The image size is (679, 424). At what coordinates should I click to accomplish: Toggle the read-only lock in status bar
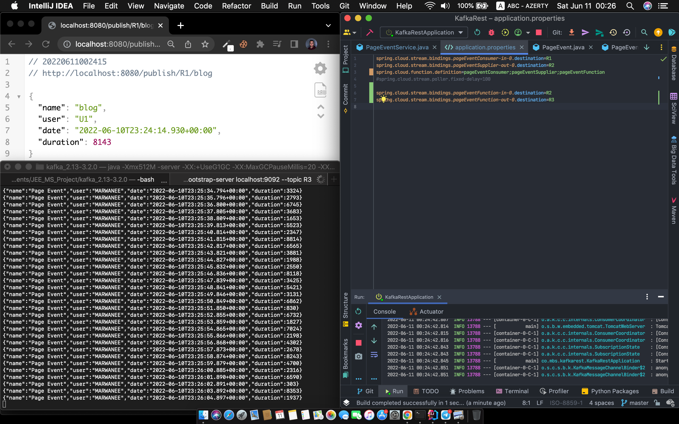click(x=657, y=403)
